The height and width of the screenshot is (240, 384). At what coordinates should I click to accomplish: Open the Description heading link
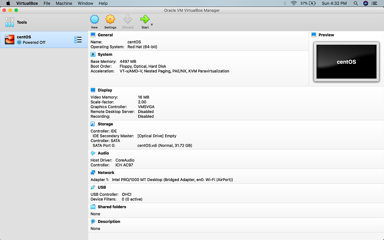109,222
